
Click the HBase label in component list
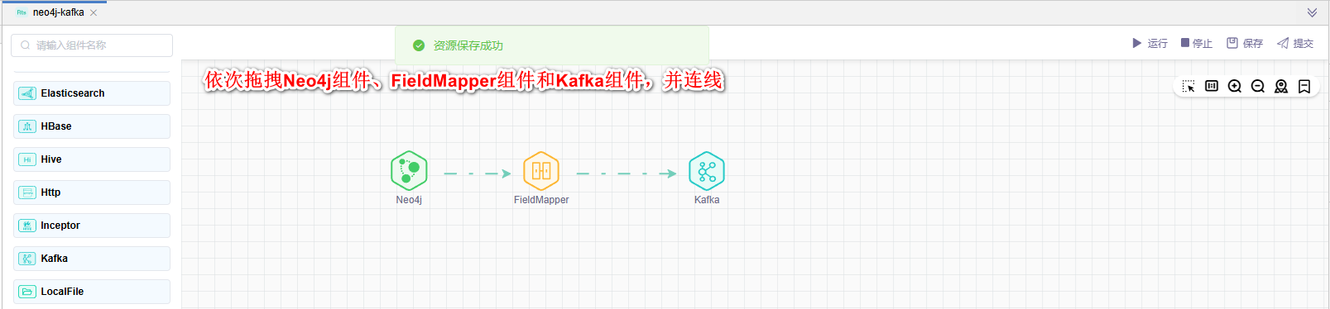[56, 126]
